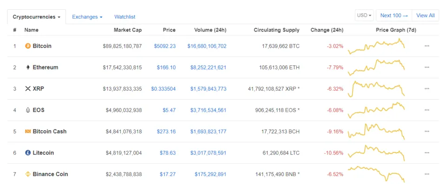
Task: Click the Litecoin logo icon
Action: [x=28, y=153]
